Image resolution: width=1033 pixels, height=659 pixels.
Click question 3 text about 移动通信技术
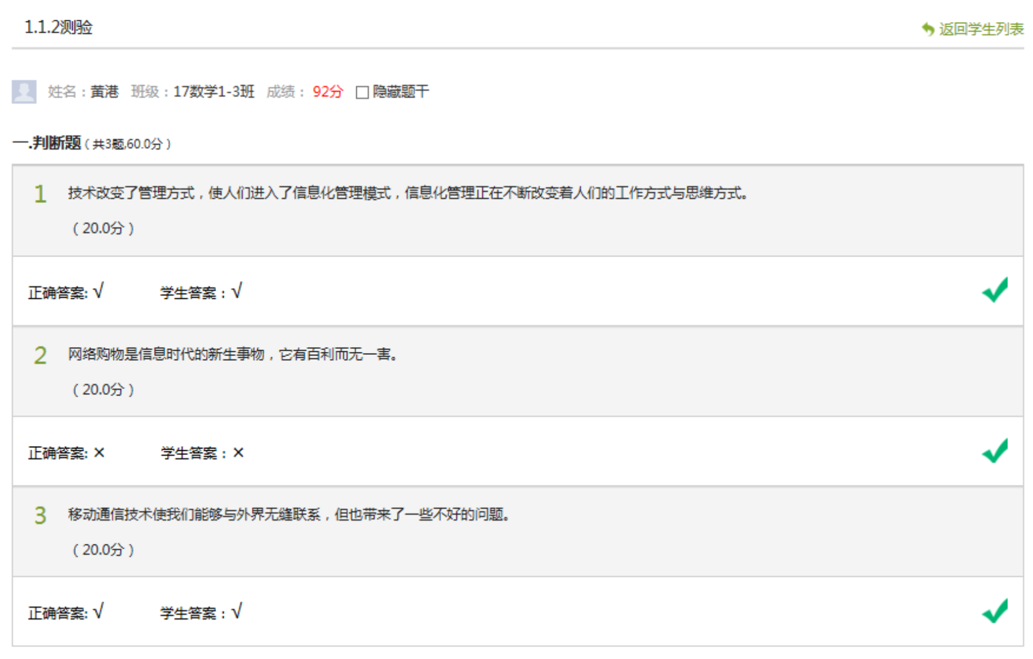[x=288, y=515]
